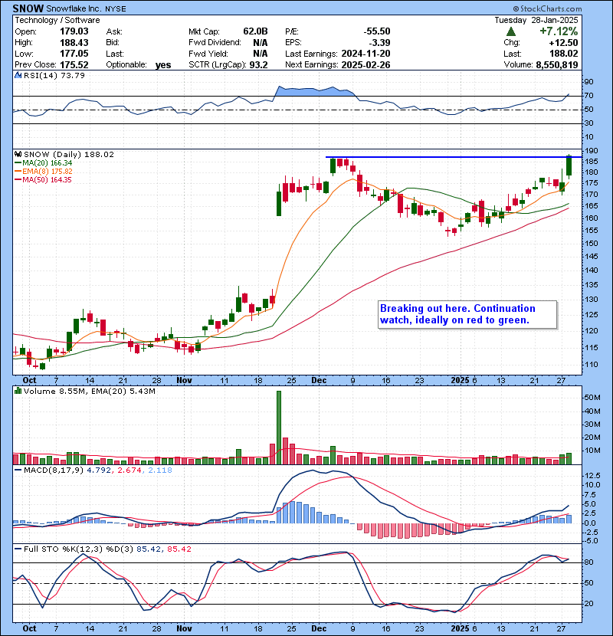The height and width of the screenshot is (636, 613).
Task: Click the Prev Close 175.52 value
Action: tap(74, 65)
